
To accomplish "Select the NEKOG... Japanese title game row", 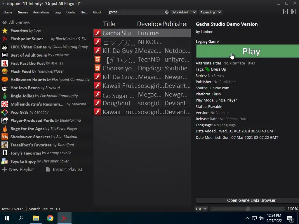I will (142, 42).
